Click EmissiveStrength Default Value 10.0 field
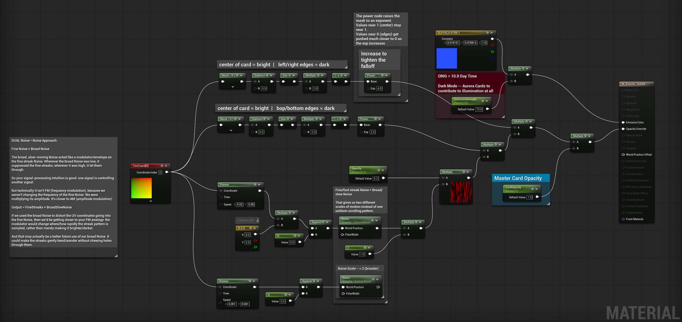This screenshot has width=682, height=322. 479,109
